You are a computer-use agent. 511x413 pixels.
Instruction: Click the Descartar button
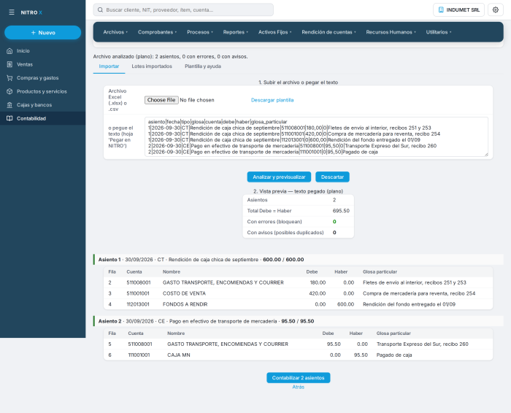coord(332,177)
